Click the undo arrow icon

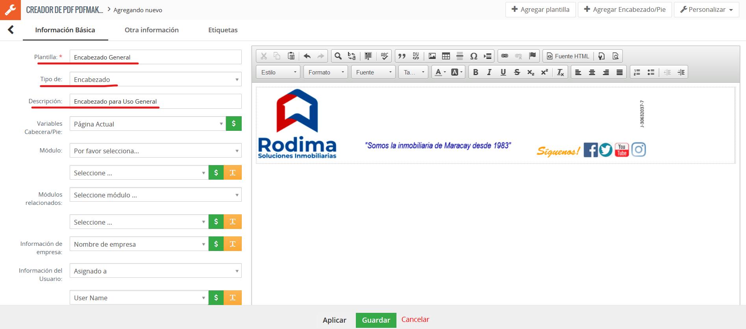[x=307, y=56]
